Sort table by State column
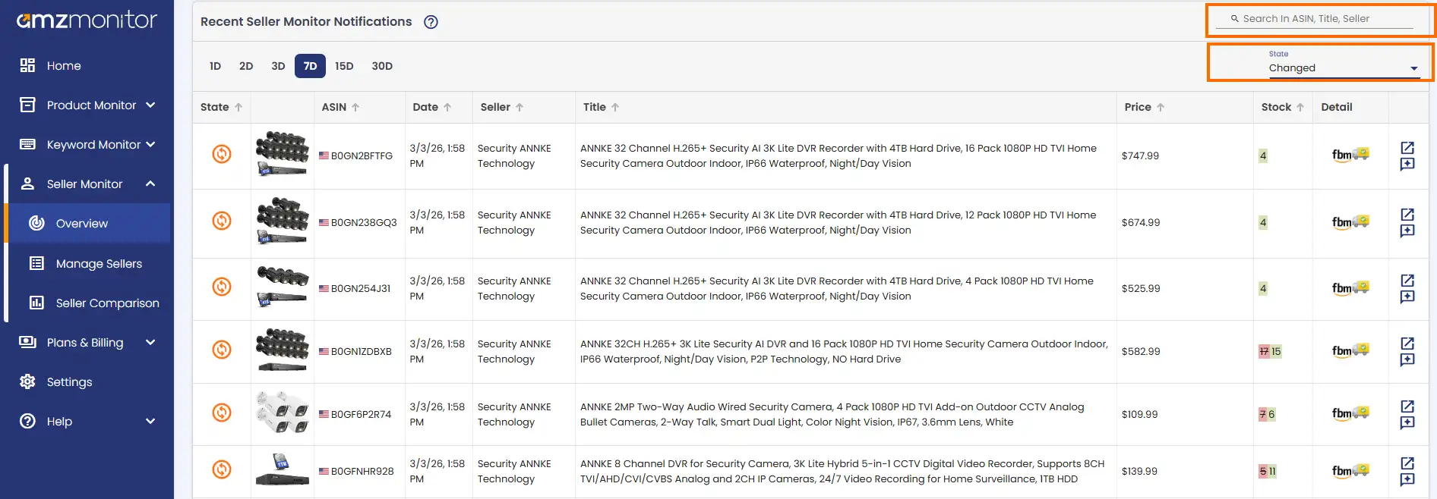1437x499 pixels. click(x=221, y=107)
